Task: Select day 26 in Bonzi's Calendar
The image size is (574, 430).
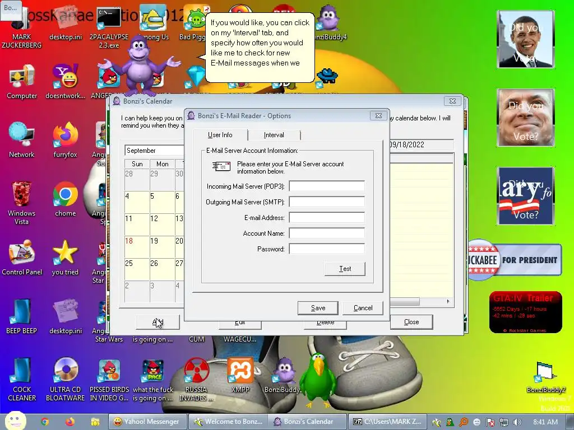Action: [162, 269]
